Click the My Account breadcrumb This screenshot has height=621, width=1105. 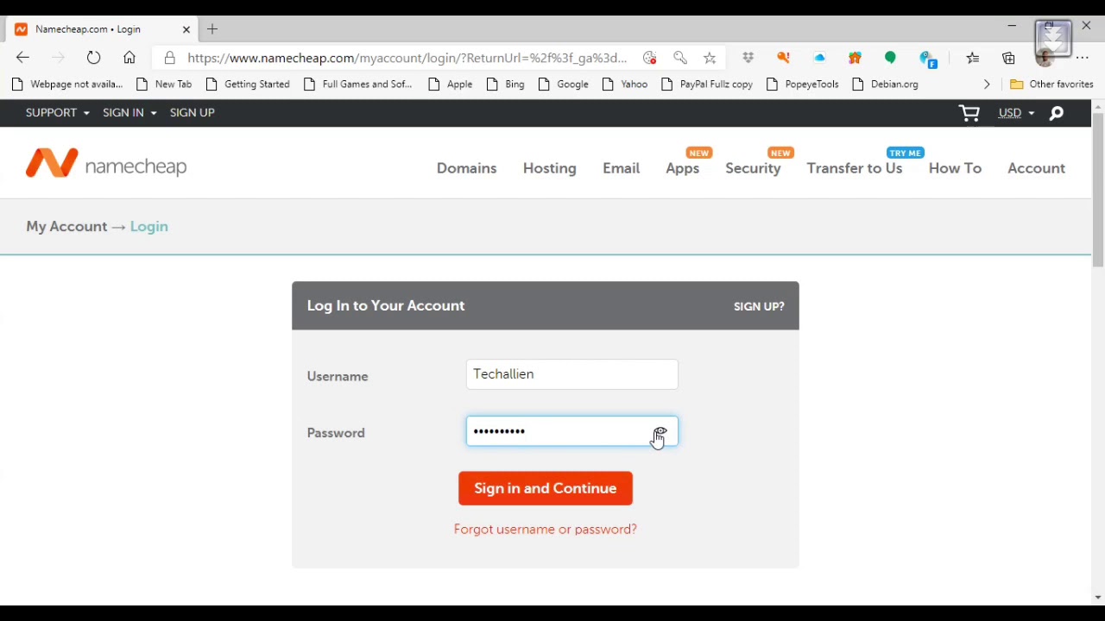pyautogui.click(x=66, y=226)
